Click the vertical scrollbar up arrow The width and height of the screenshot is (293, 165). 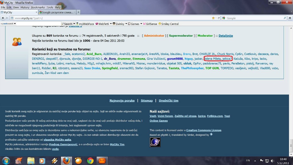291,28
